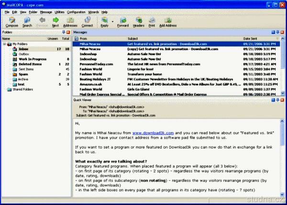Viewport: 287px width, 205px height.
Task: Sort messages by Subject column
Action: tap(184, 39)
